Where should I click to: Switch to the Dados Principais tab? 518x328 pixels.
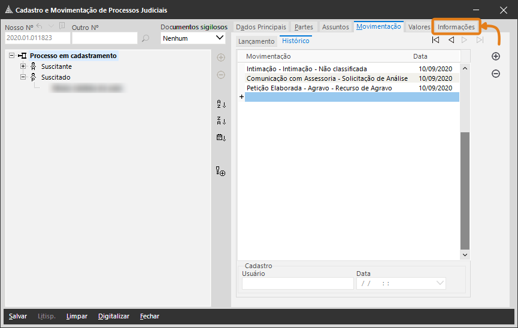click(x=261, y=27)
